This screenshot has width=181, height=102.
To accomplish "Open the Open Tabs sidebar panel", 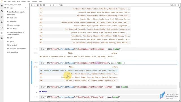I will click(x=2, y=27).
